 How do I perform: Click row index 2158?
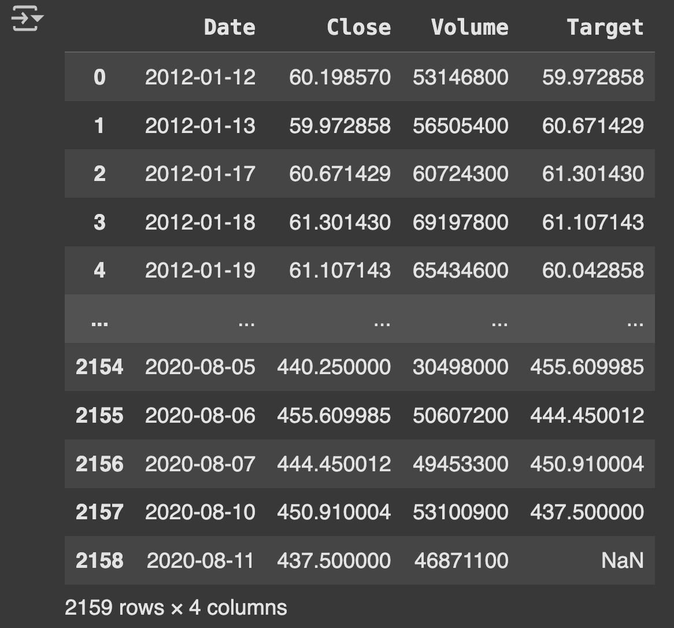pyautogui.click(x=99, y=560)
